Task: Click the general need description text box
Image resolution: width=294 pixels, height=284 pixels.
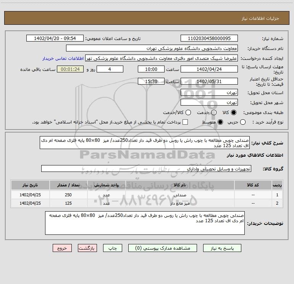Action: [x=145, y=143]
